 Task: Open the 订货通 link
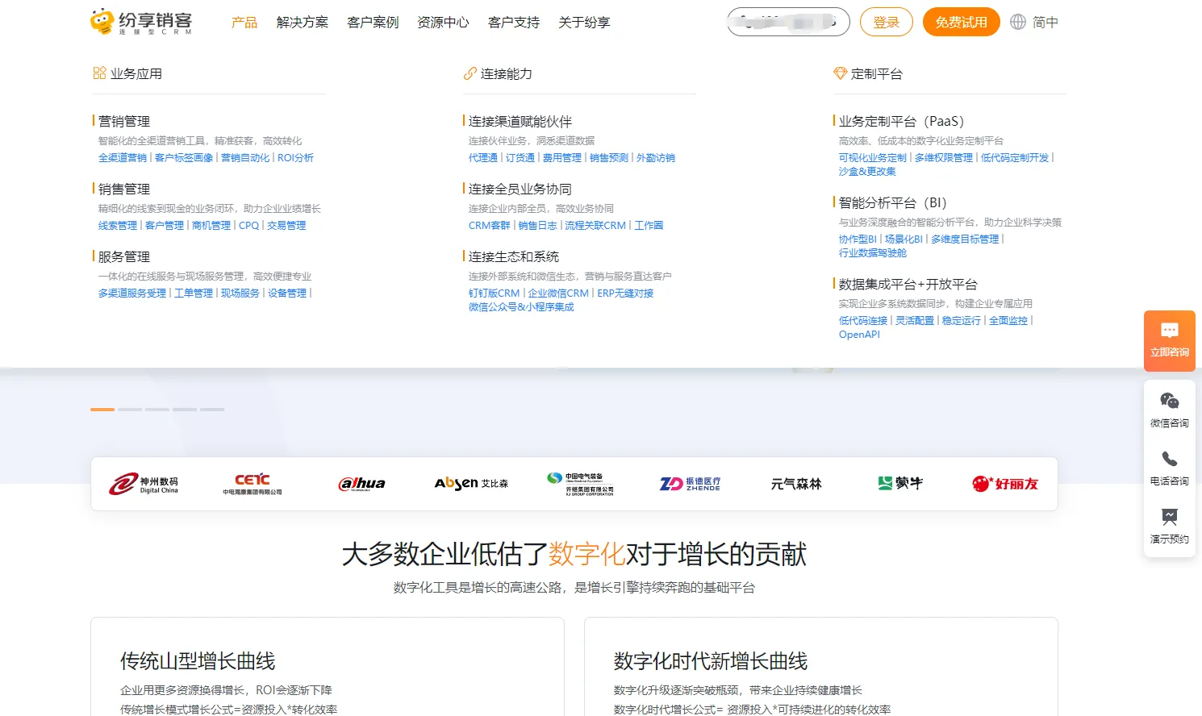520,158
